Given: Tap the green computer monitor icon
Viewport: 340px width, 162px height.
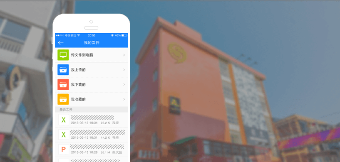Looking at the screenshot, I should tap(63, 55).
